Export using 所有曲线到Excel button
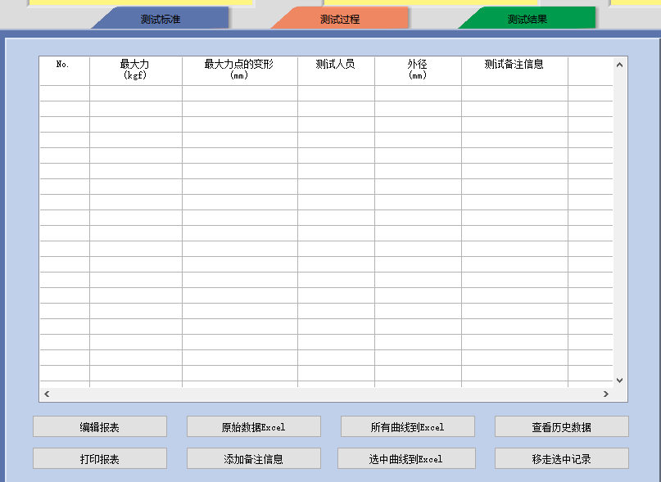Image resolution: width=661 pixels, height=482 pixels. (x=407, y=426)
